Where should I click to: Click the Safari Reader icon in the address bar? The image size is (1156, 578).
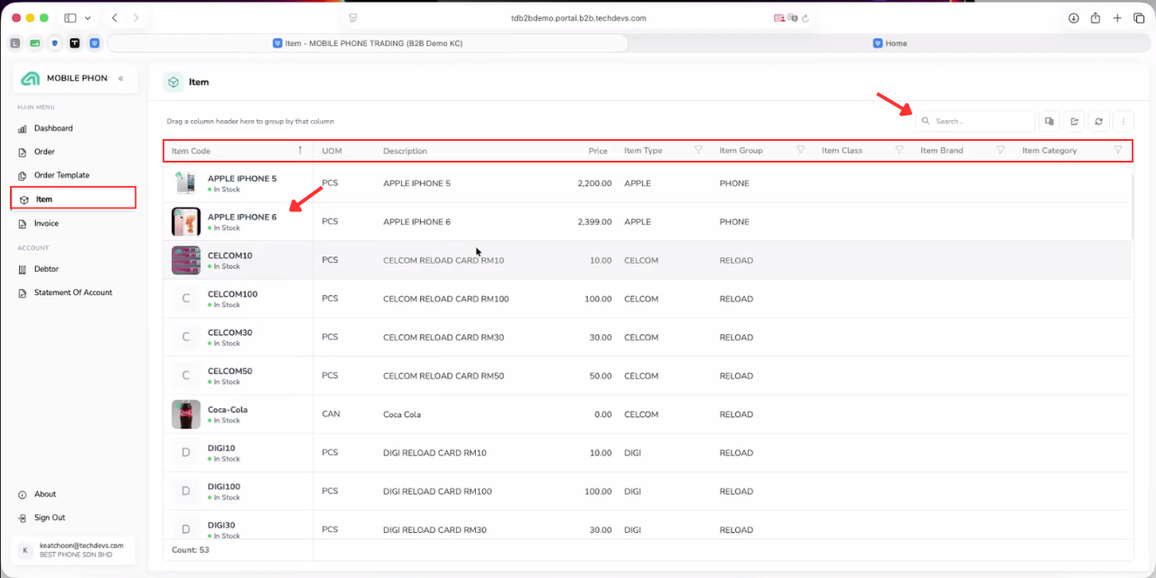[x=353, y=18]
